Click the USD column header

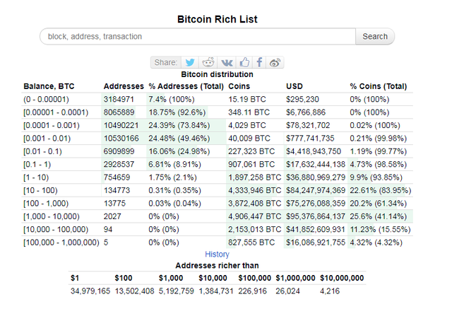click(x=295, y=86)
